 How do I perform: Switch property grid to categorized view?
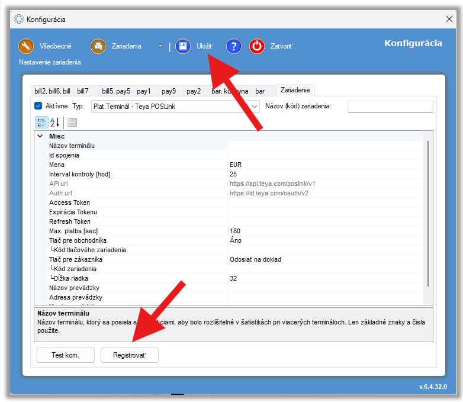(41, 123)
